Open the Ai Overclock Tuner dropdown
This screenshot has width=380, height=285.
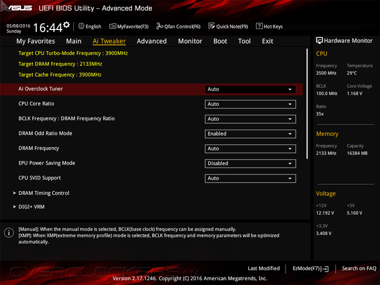pos(250,89)
